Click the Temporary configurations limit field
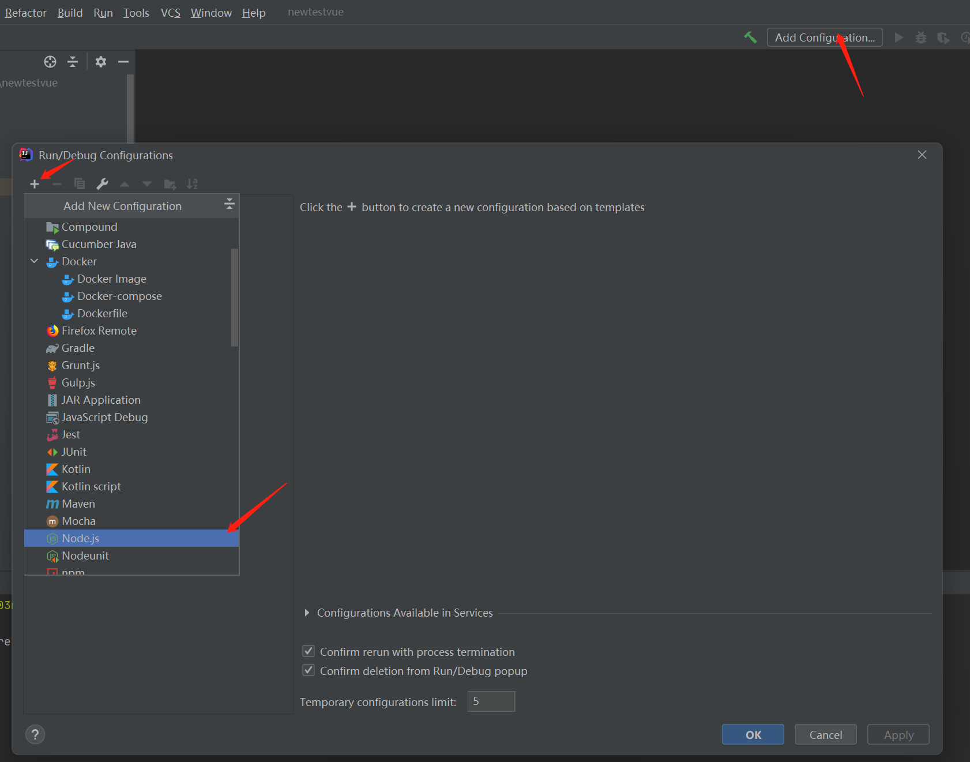Image resolution: width=970 pixels, height=762 pixels. 491,701
